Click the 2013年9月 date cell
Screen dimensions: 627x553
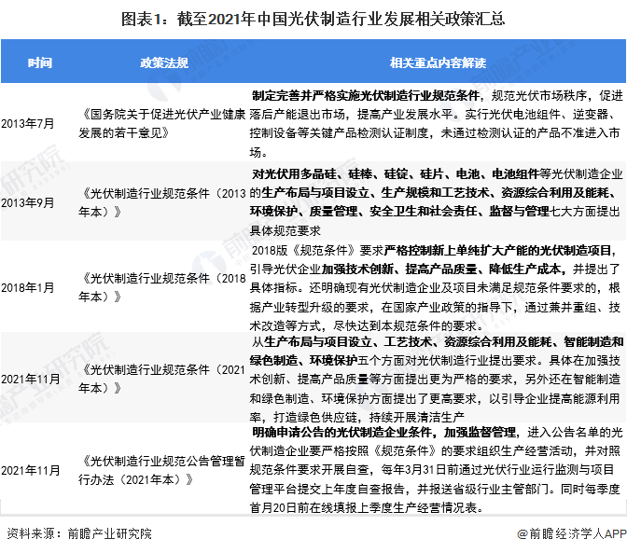28,202
